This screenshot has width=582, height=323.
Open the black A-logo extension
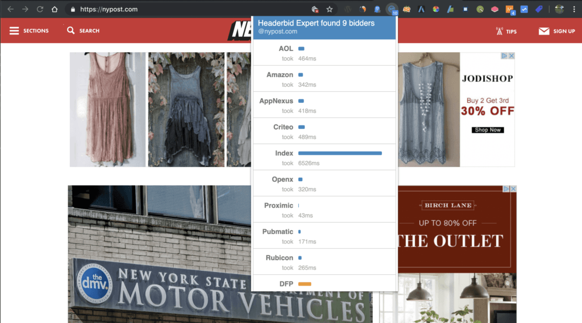421,9
